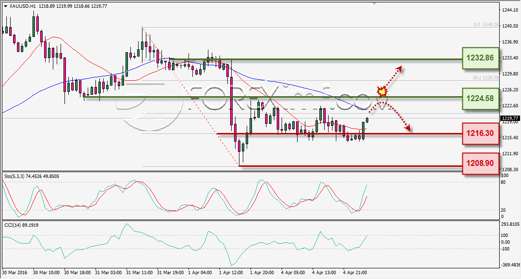Click the time axis label 1 Apr 04:00
521x279 pixels.
pos(200,272)
